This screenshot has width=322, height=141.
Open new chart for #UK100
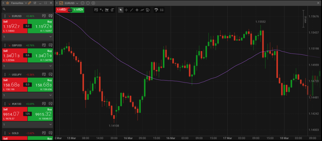pos(50,104)
